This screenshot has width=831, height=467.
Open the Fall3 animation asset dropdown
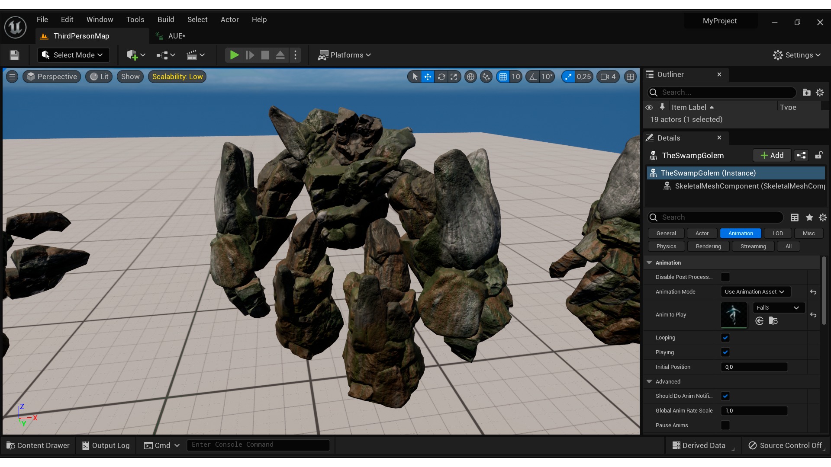pos(779,308)
